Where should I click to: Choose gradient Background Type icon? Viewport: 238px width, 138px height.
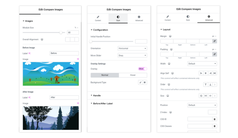pyautogui.click(x=145, y=82)
